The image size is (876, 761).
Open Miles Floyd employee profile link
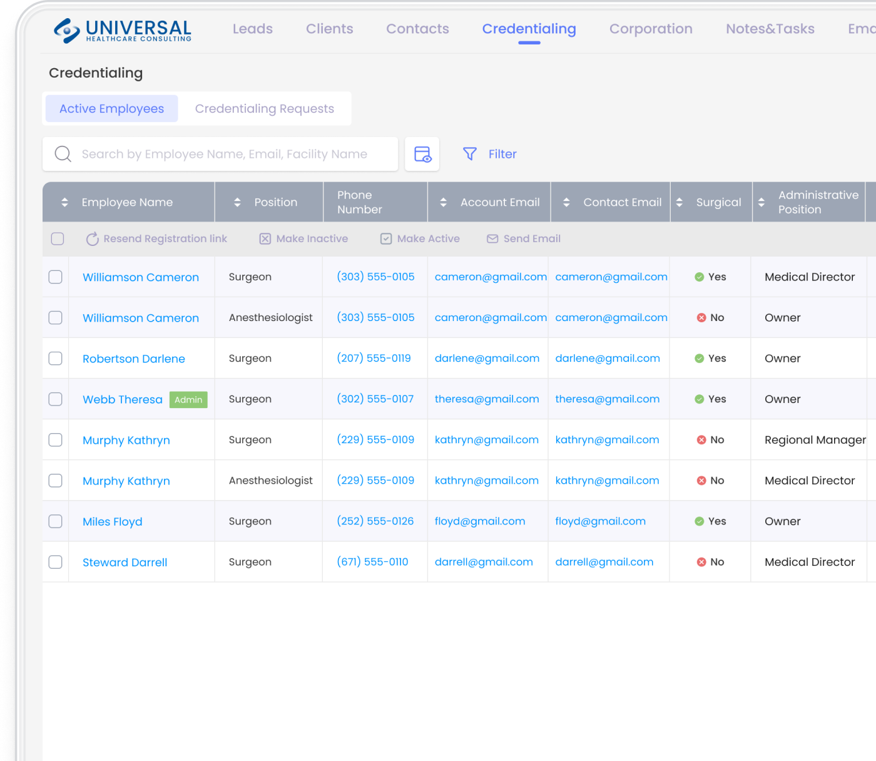coord(113,522)
